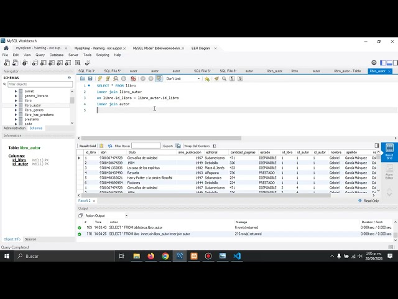Save snippet with star icon
This screenshot has height=299, width=398.
coord(207,78)
